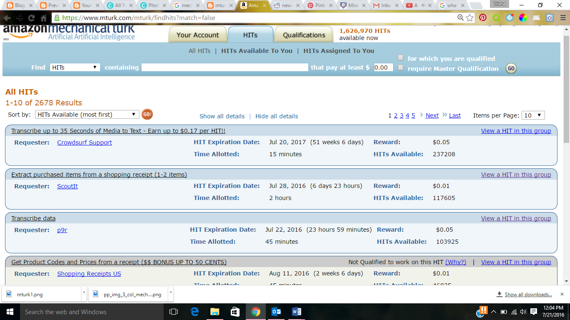Click the minimum pay amount field
The width and height of the screenshot is (570, 320).
[x=383, y=67]
